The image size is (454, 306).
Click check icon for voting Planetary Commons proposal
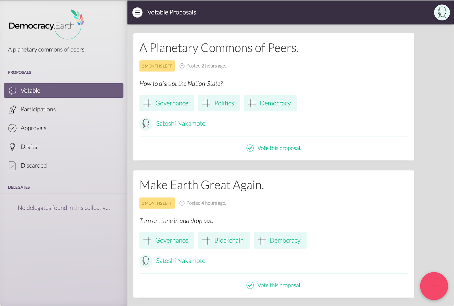point(250,148)
